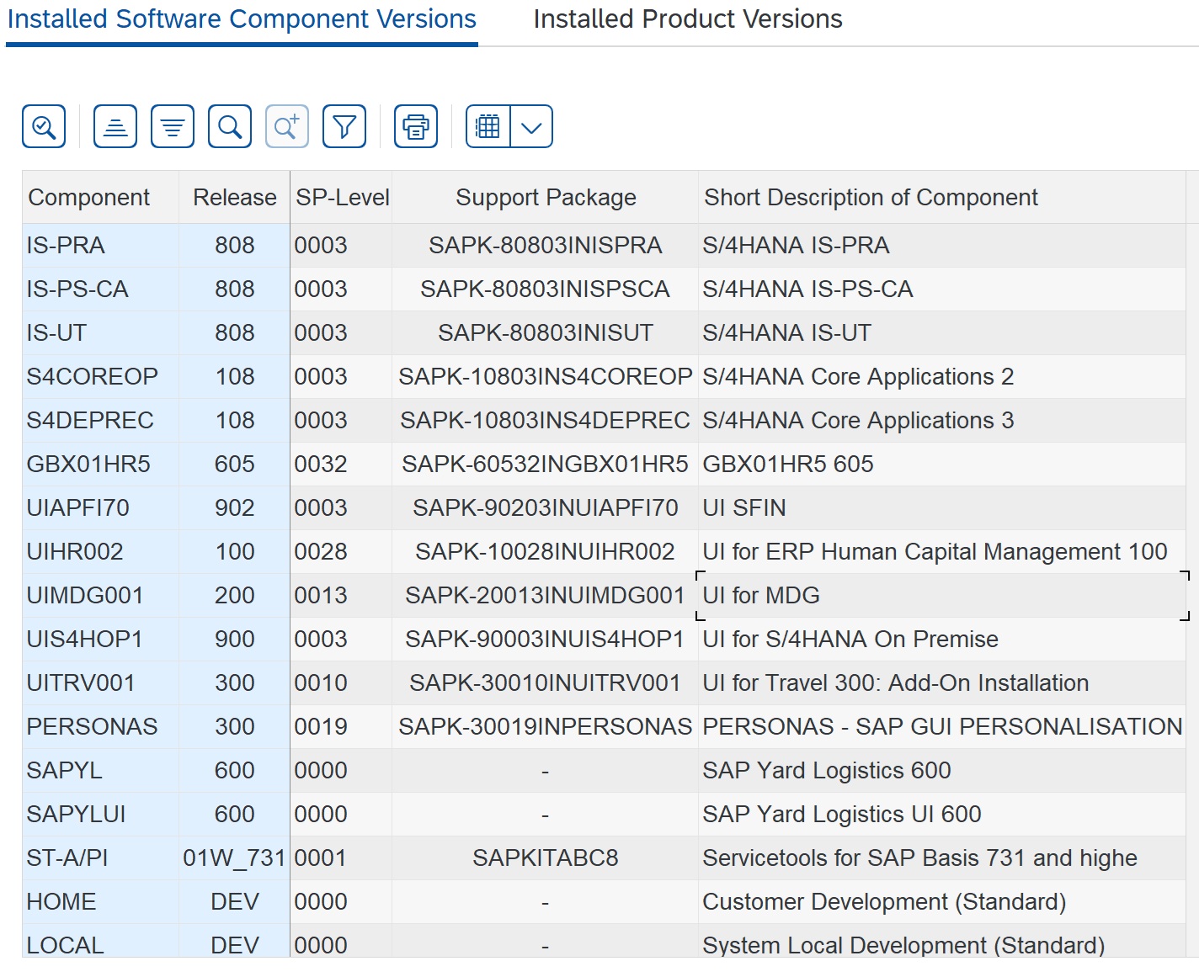This screenshot has height=977, width=1199.
Task: Click support package SAPK-10803INS4DEPREC
Action: tap(546, 420)
